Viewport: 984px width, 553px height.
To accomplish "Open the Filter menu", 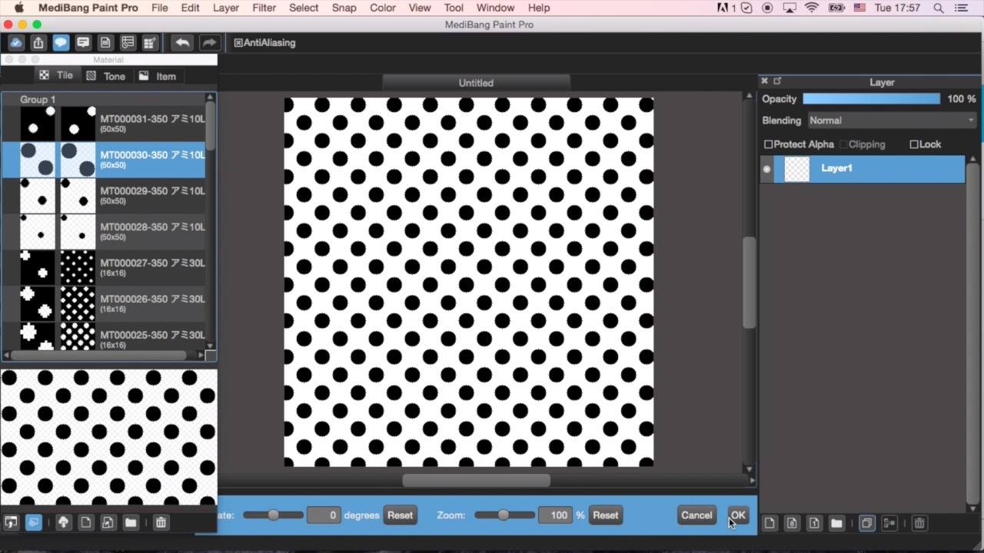I will coord(264,8).
